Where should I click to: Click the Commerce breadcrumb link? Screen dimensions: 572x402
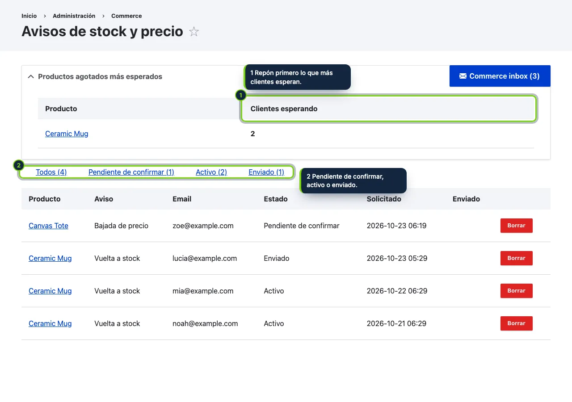126,16
